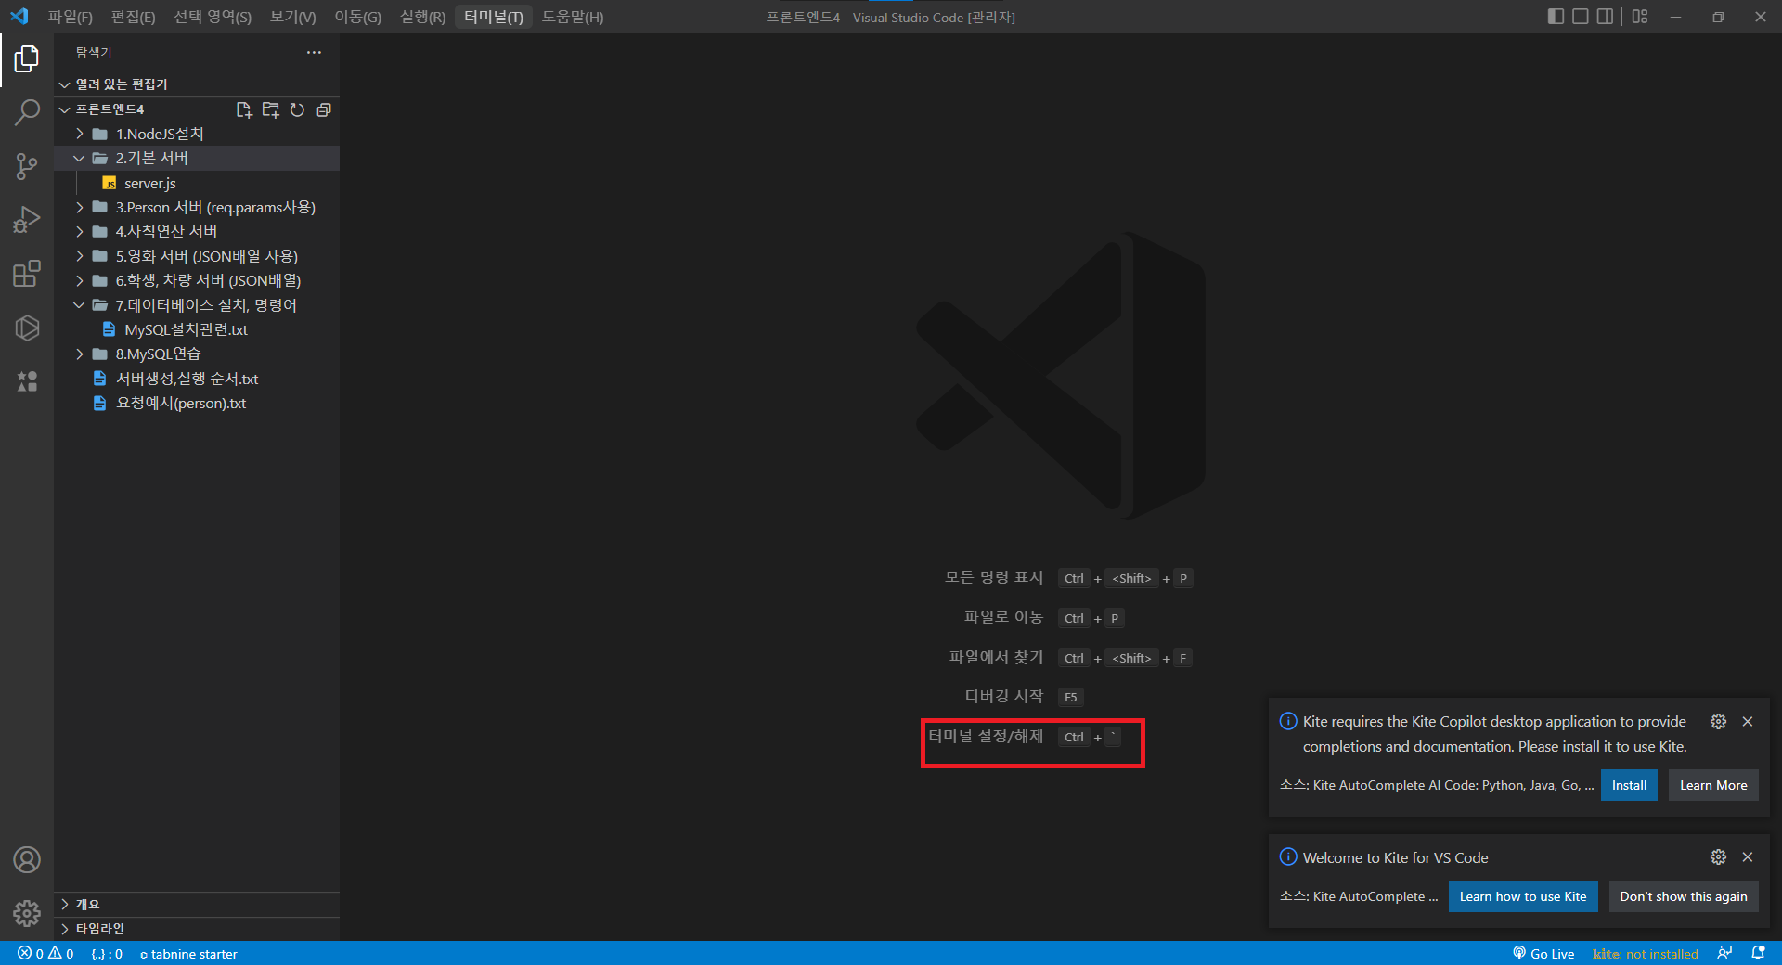Open the 보기(V) menu
This screenshot has width=1782, height=965.
click(x=293, y=17)
